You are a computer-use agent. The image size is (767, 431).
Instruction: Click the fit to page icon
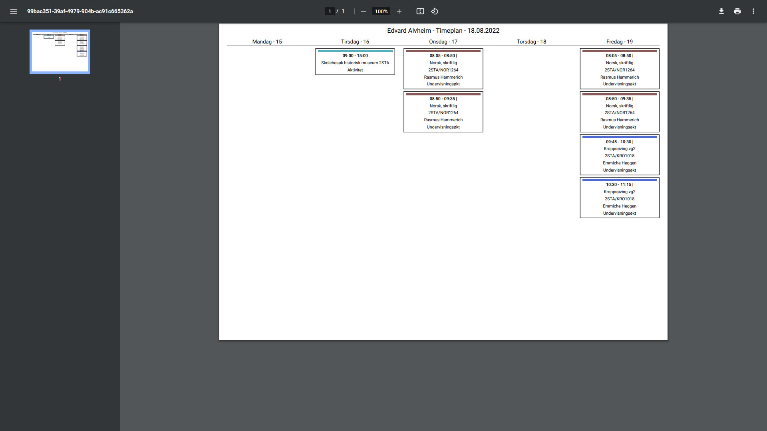point(420,11)
